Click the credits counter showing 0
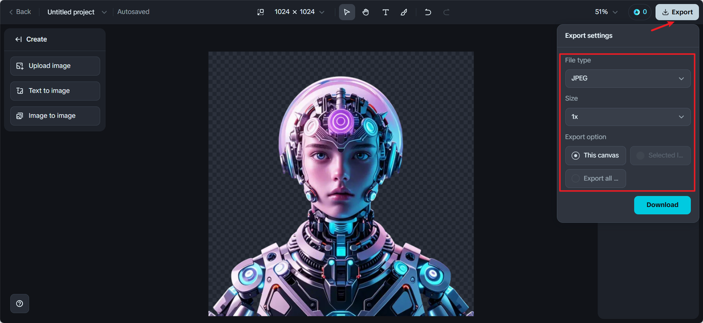 click(x=640, y=12)
